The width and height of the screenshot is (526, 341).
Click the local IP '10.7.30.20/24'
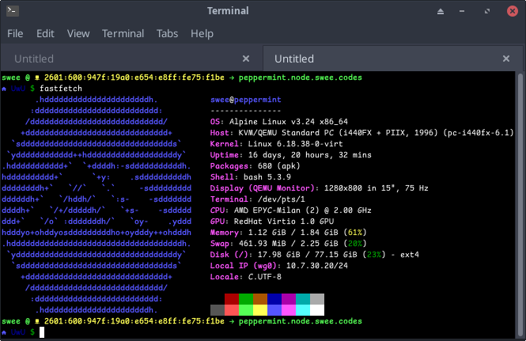click(317, 266)
